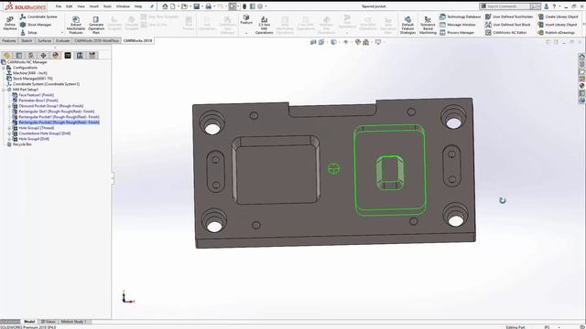The height and width of the screenshot is (329, 586).
Task: Open the DisplayManager panel tab
Action: [56, 55]
